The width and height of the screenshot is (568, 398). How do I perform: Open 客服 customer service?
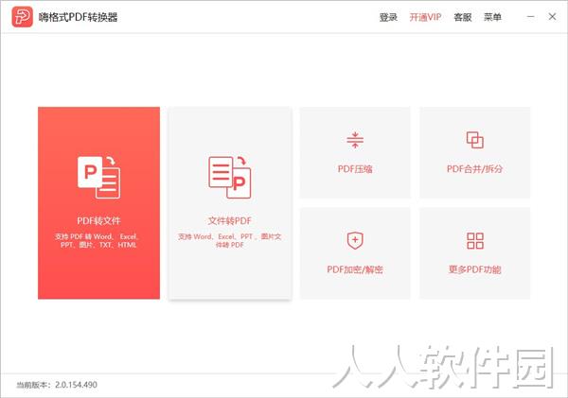click(463, 17)
